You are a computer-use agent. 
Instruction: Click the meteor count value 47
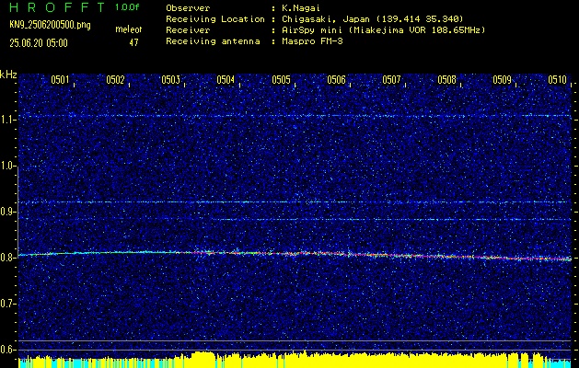click(x=133, y=42)
